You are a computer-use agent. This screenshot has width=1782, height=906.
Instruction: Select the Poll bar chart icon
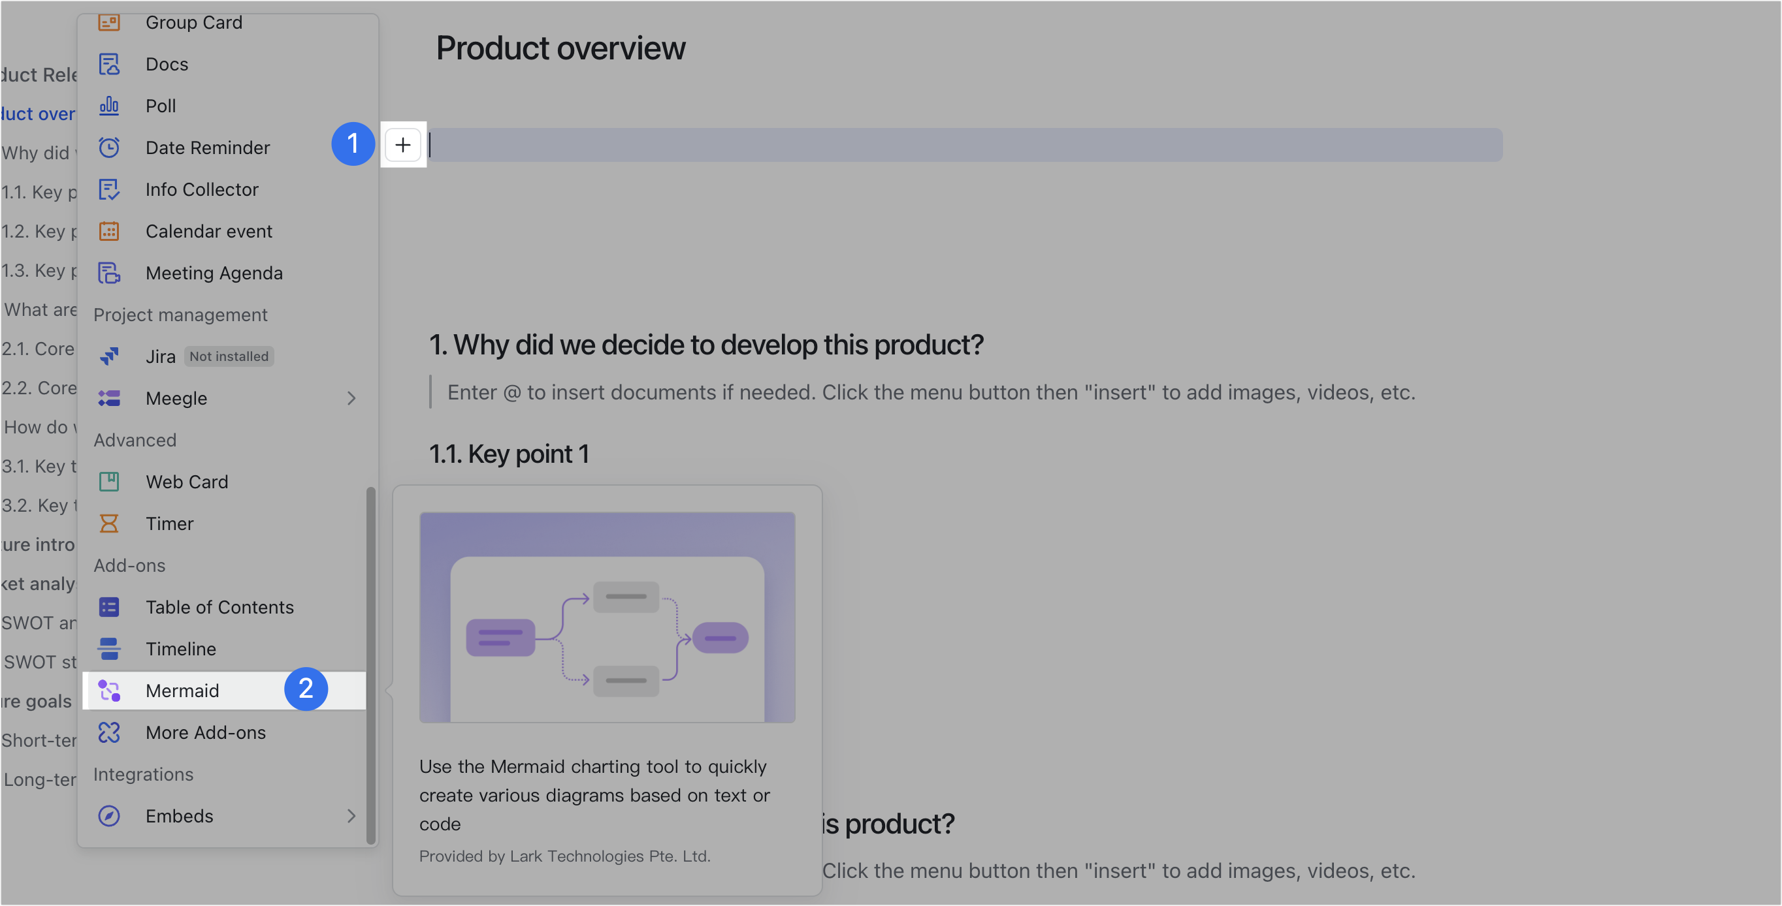(109, 106)
